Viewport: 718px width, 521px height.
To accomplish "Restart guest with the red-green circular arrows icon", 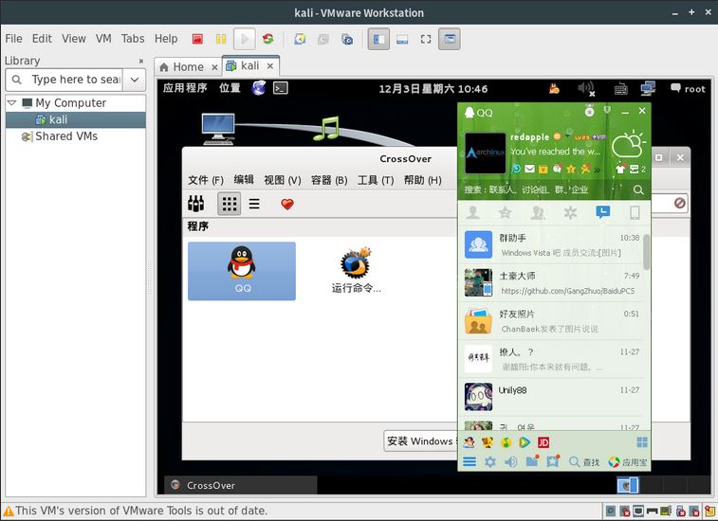I will (x=268, y=39).
